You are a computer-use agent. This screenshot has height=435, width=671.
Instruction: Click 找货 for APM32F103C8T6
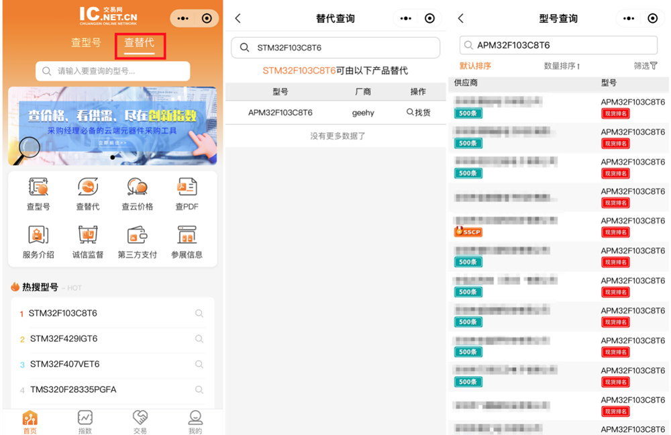point(418,113)
